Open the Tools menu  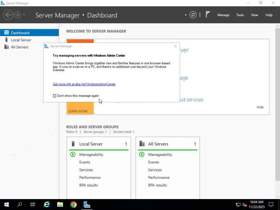[x=240, y=15]
